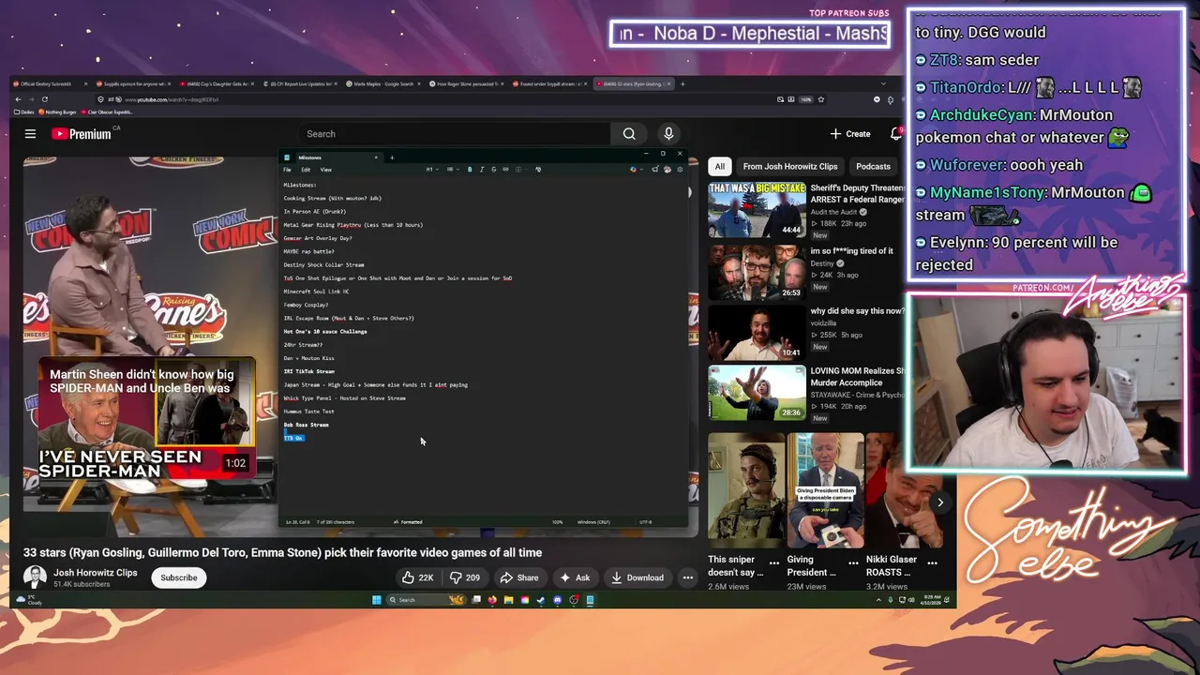Open options for Nikki Glaser ROASTS short

pos(932,563)
